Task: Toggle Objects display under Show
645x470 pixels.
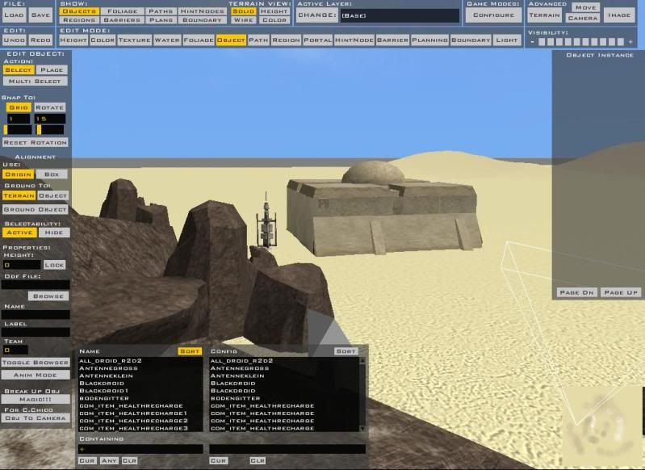Action: point(79,11)
